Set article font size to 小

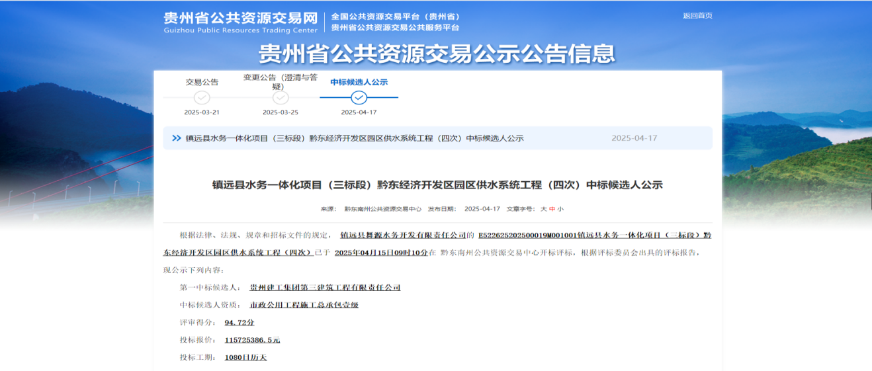pos(560,209)
